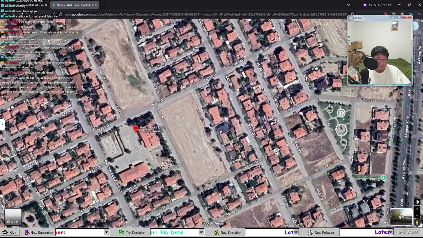
Task: Click the red blocker extension icon
Action: pyautogui.click(x=386, y=15)
